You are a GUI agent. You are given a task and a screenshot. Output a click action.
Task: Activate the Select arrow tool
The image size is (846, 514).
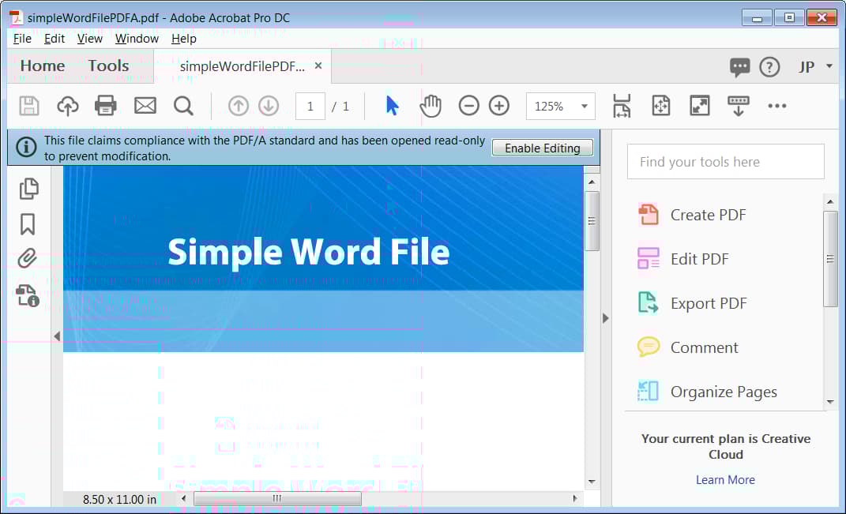pyautogui.click(x=392, y=105)
